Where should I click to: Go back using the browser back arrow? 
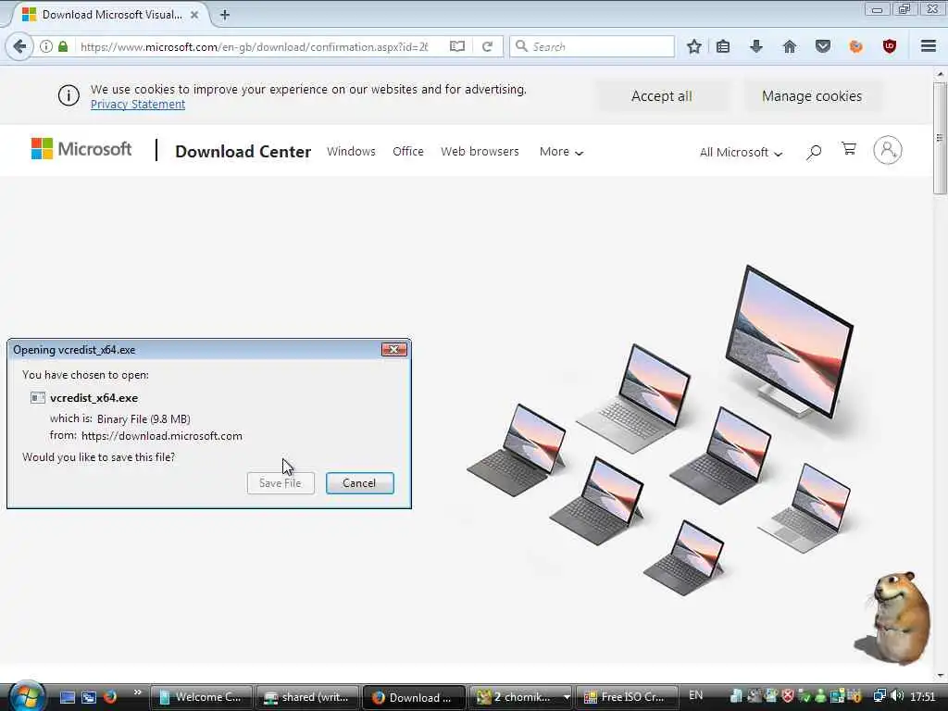click(20, 46)
